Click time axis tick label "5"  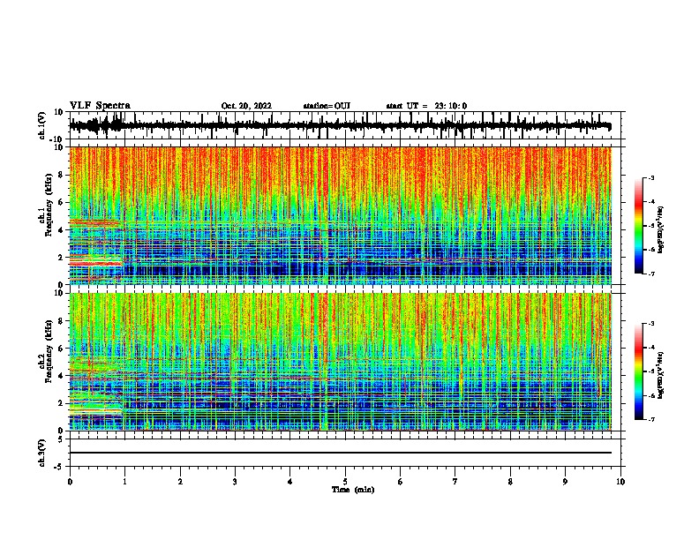tap(345, 482)
